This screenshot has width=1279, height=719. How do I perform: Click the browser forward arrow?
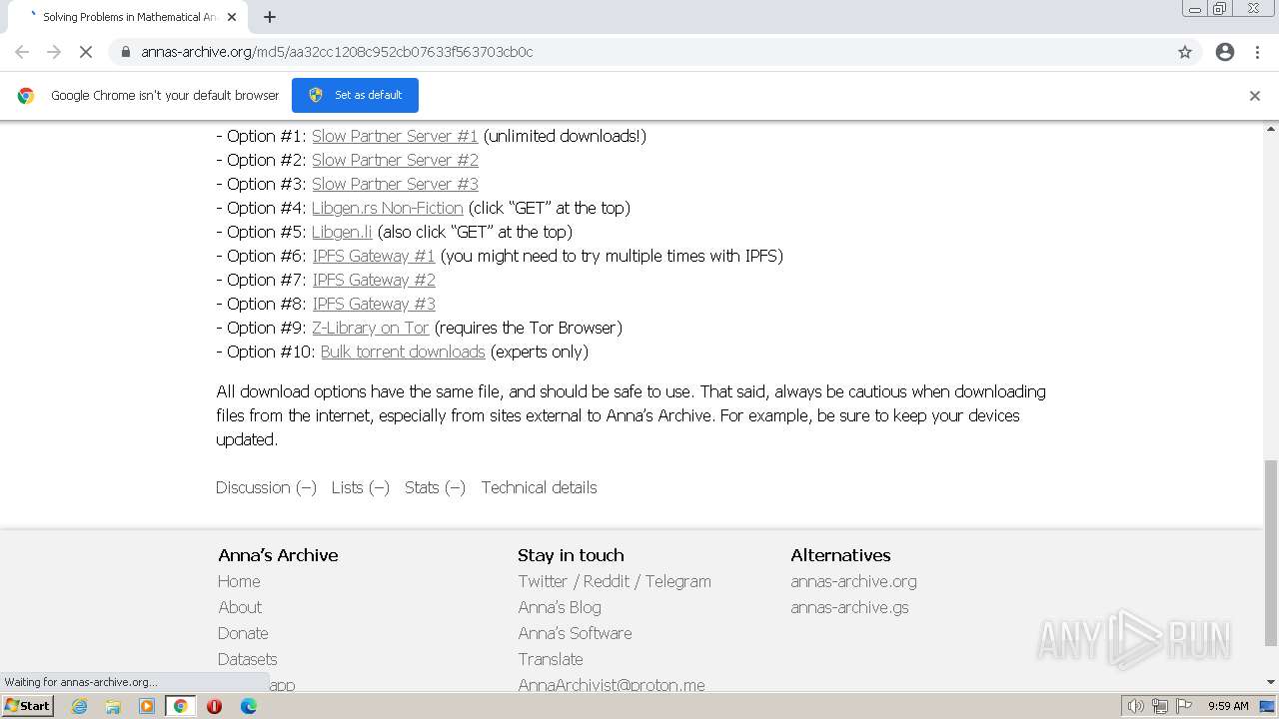click(x=54, y=52)
